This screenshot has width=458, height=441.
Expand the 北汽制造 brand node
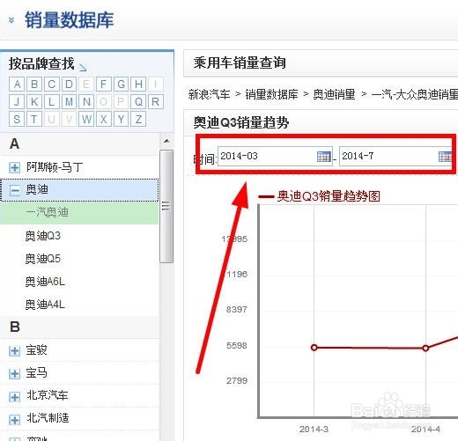point(14,420)
